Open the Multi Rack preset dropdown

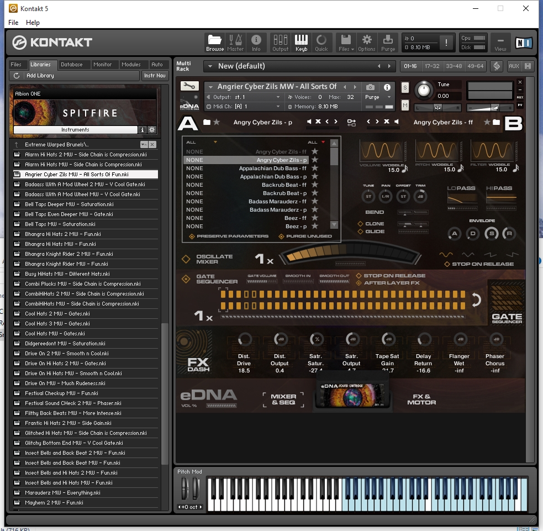point(210,66)
